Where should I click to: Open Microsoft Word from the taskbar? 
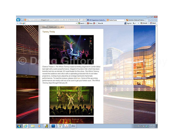point(73,126)
